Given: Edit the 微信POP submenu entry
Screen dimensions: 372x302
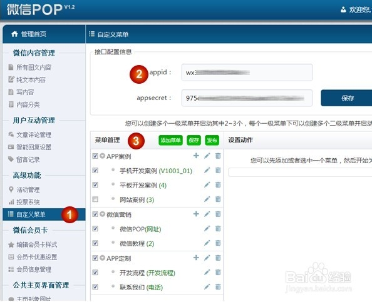Looking at the screenshot, I should point(207,229).
